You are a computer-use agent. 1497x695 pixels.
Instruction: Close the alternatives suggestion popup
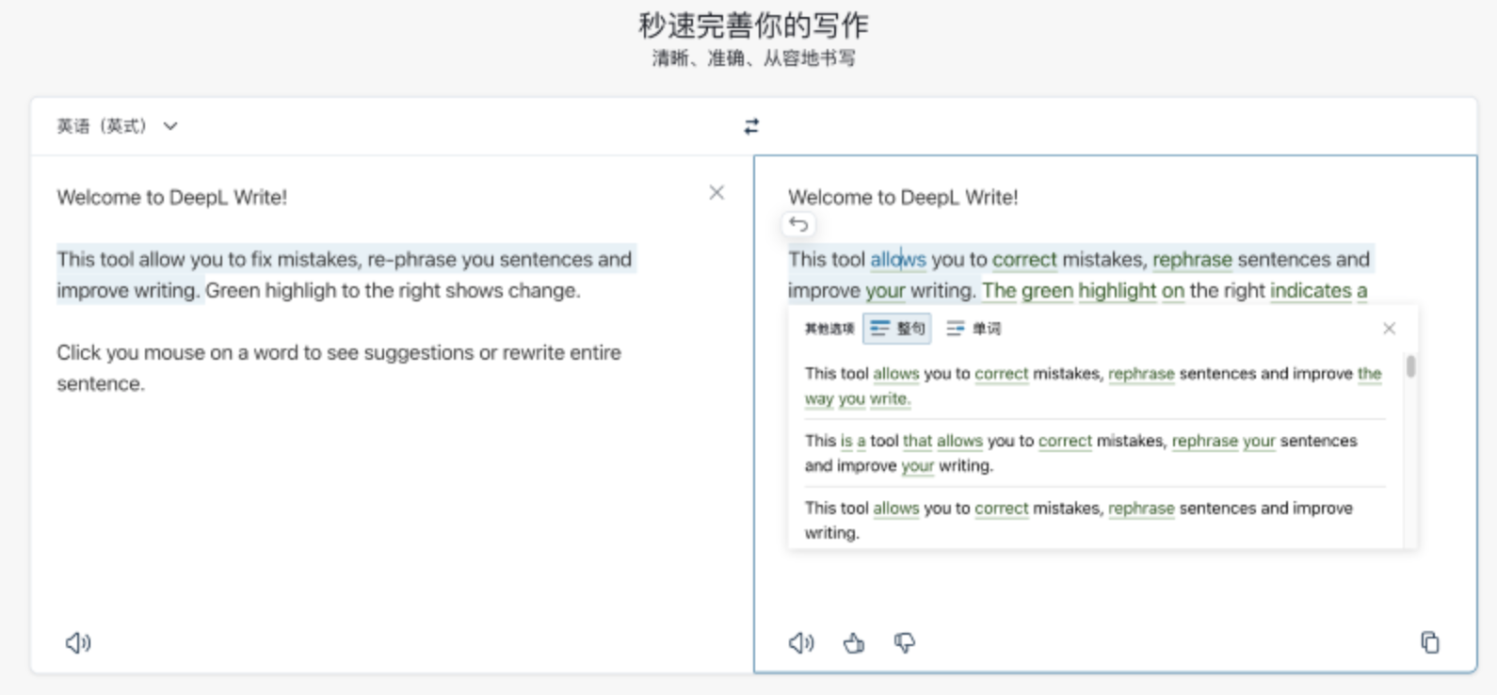pos(1389,329)
